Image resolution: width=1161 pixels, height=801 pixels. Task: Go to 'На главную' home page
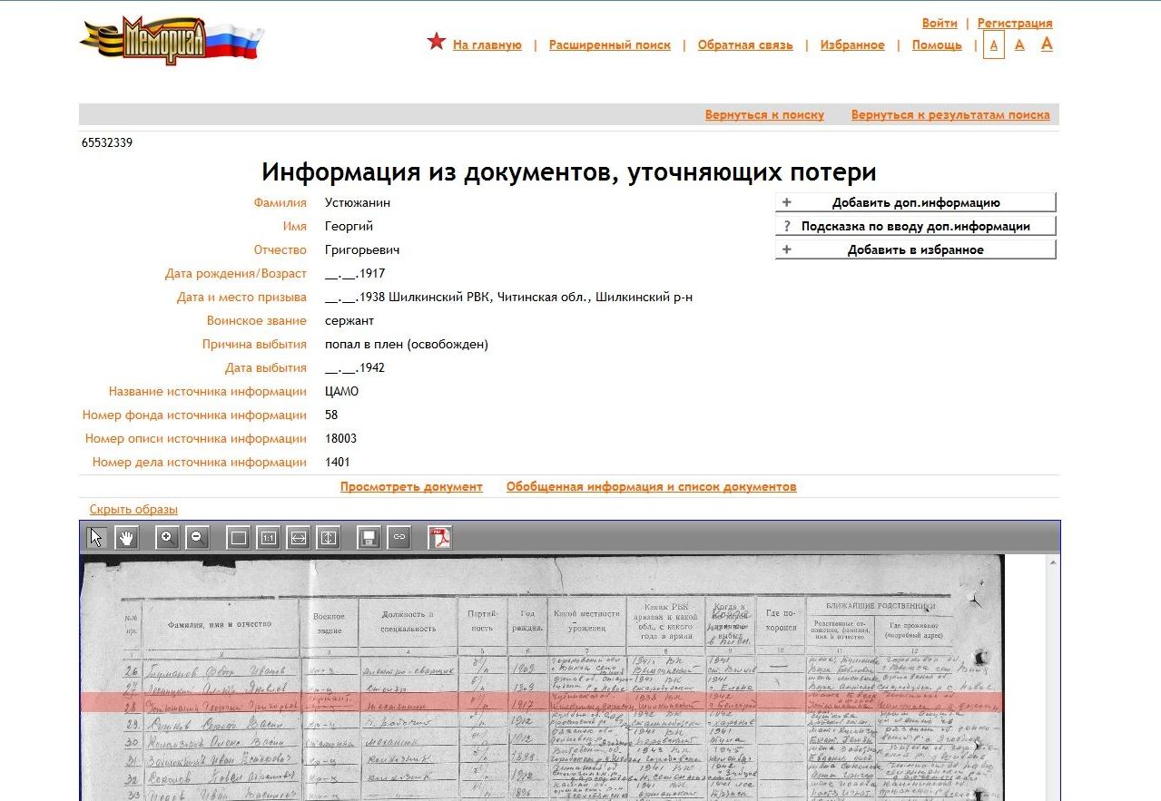coord(487,45)
